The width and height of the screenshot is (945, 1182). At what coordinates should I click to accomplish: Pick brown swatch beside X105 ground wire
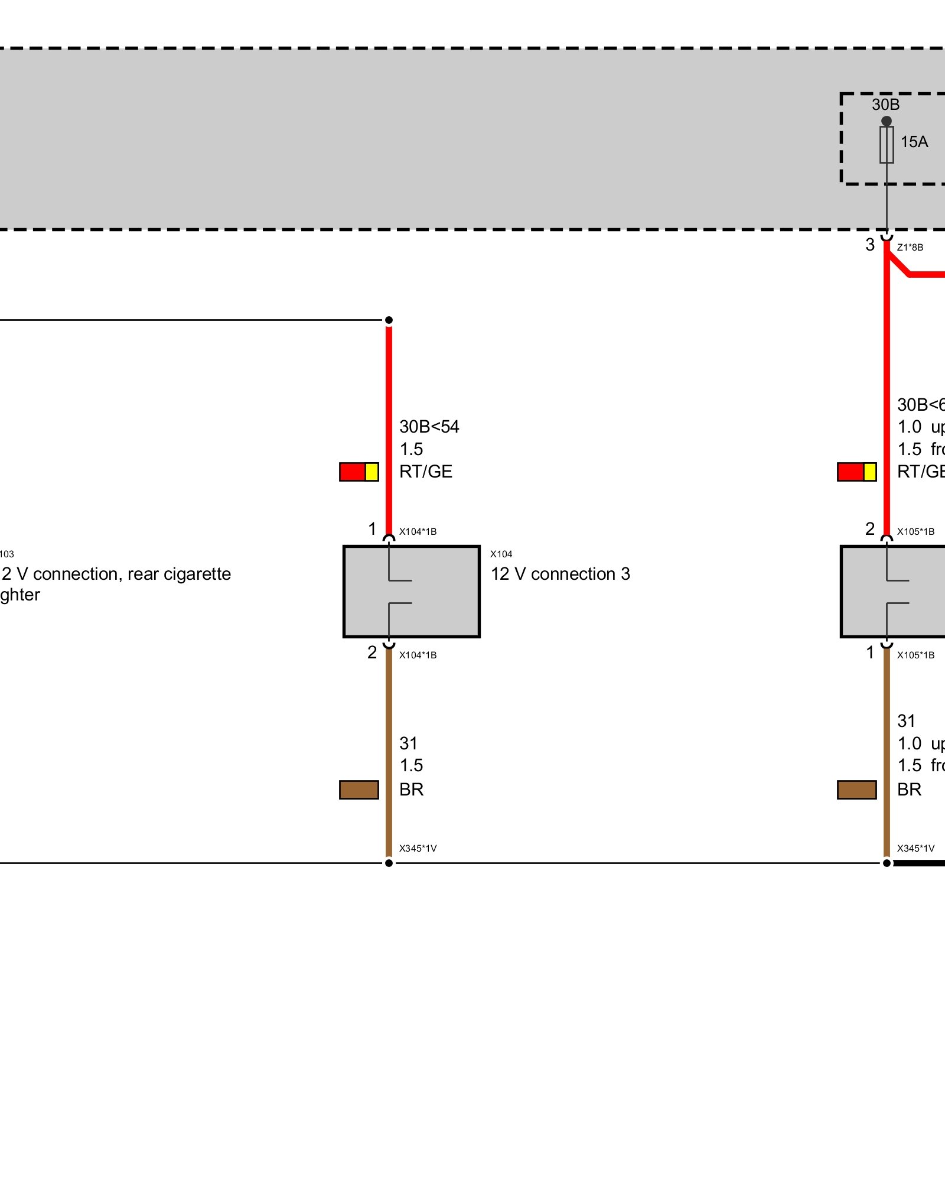(x=856, y=790)
